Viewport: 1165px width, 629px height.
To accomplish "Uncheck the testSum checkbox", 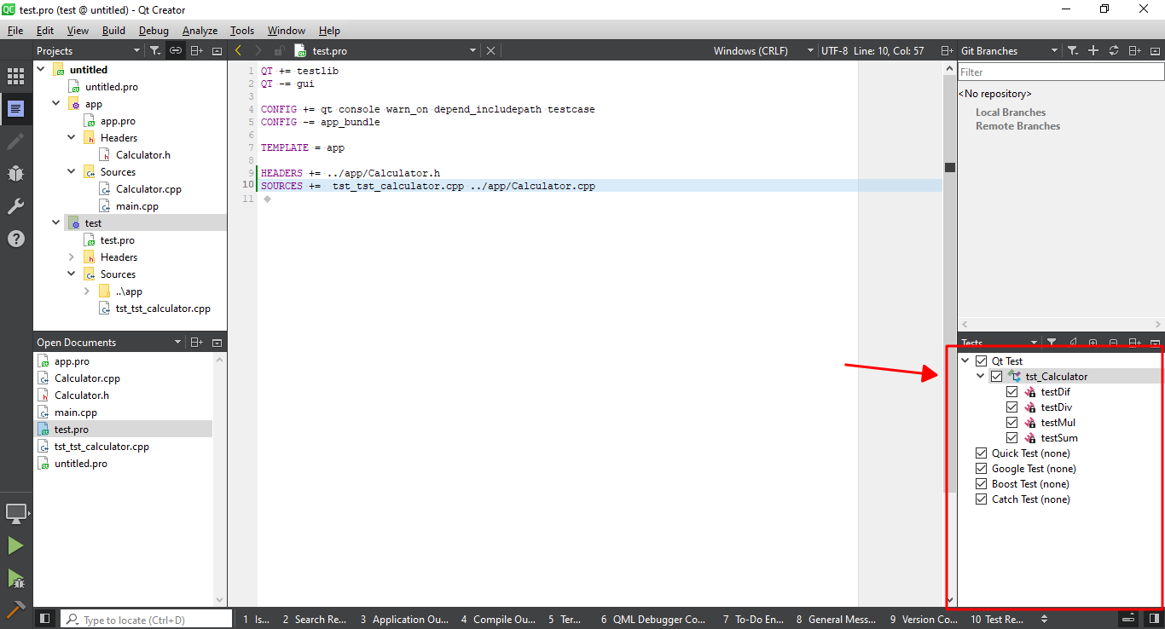I will pyautogui.click(x=1011, y=438).
